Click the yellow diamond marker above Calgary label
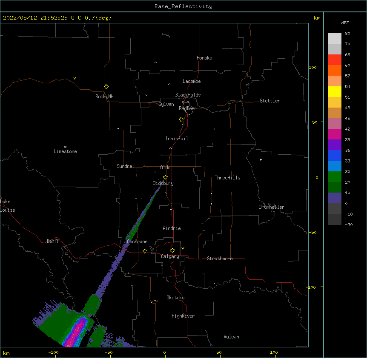This screenshot has height=358, width=367. 172,250
